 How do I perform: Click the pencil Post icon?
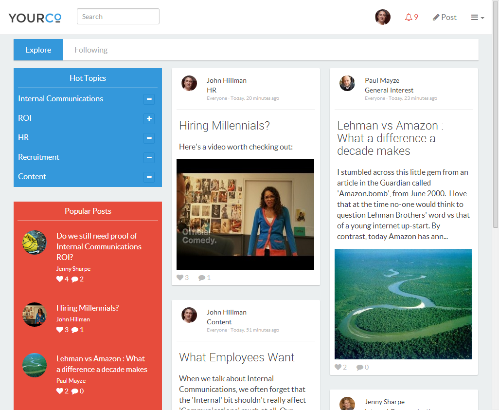coord(436,18)
